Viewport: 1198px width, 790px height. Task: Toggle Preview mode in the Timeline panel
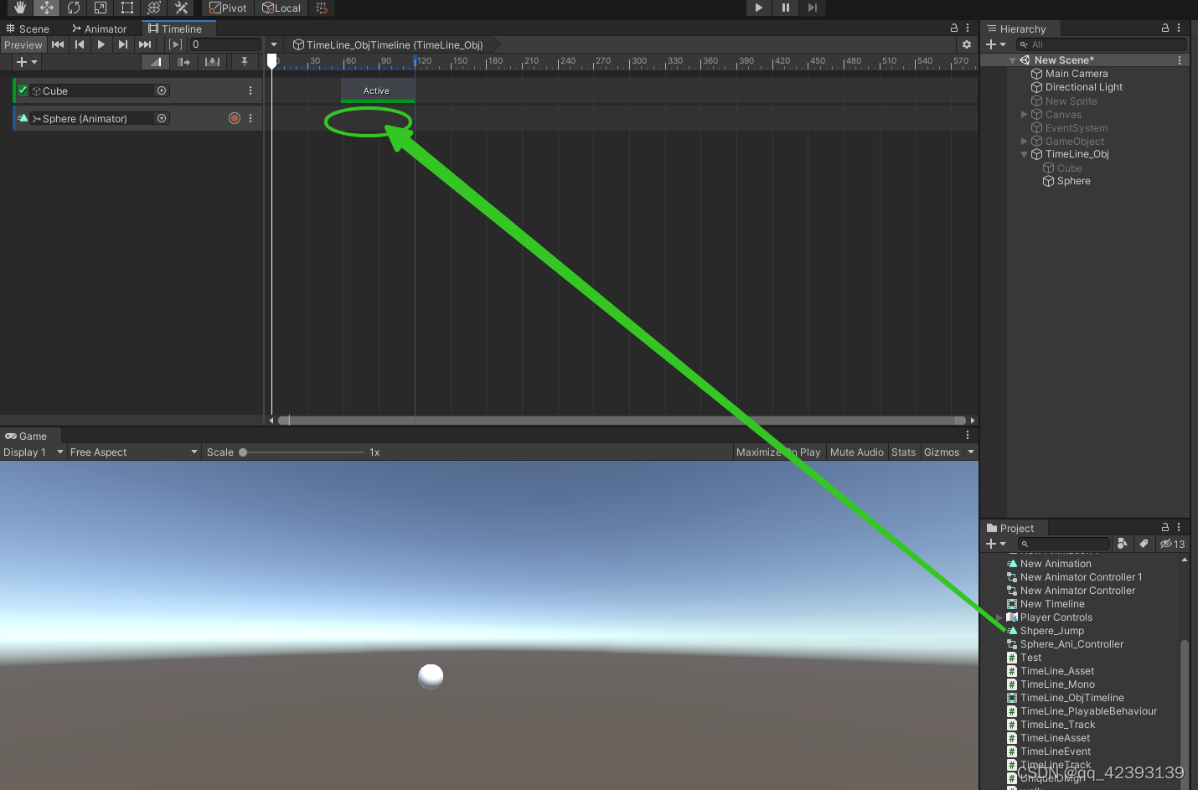23,44
